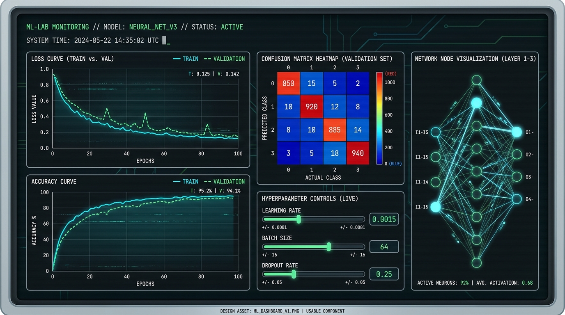Click the Avg. Activation 0.68 value

(x=527, y=283)
